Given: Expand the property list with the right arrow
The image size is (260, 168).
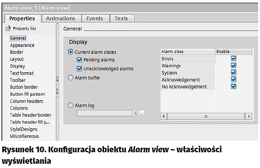Looking at the screenshot, I should [x=57, y=93].
